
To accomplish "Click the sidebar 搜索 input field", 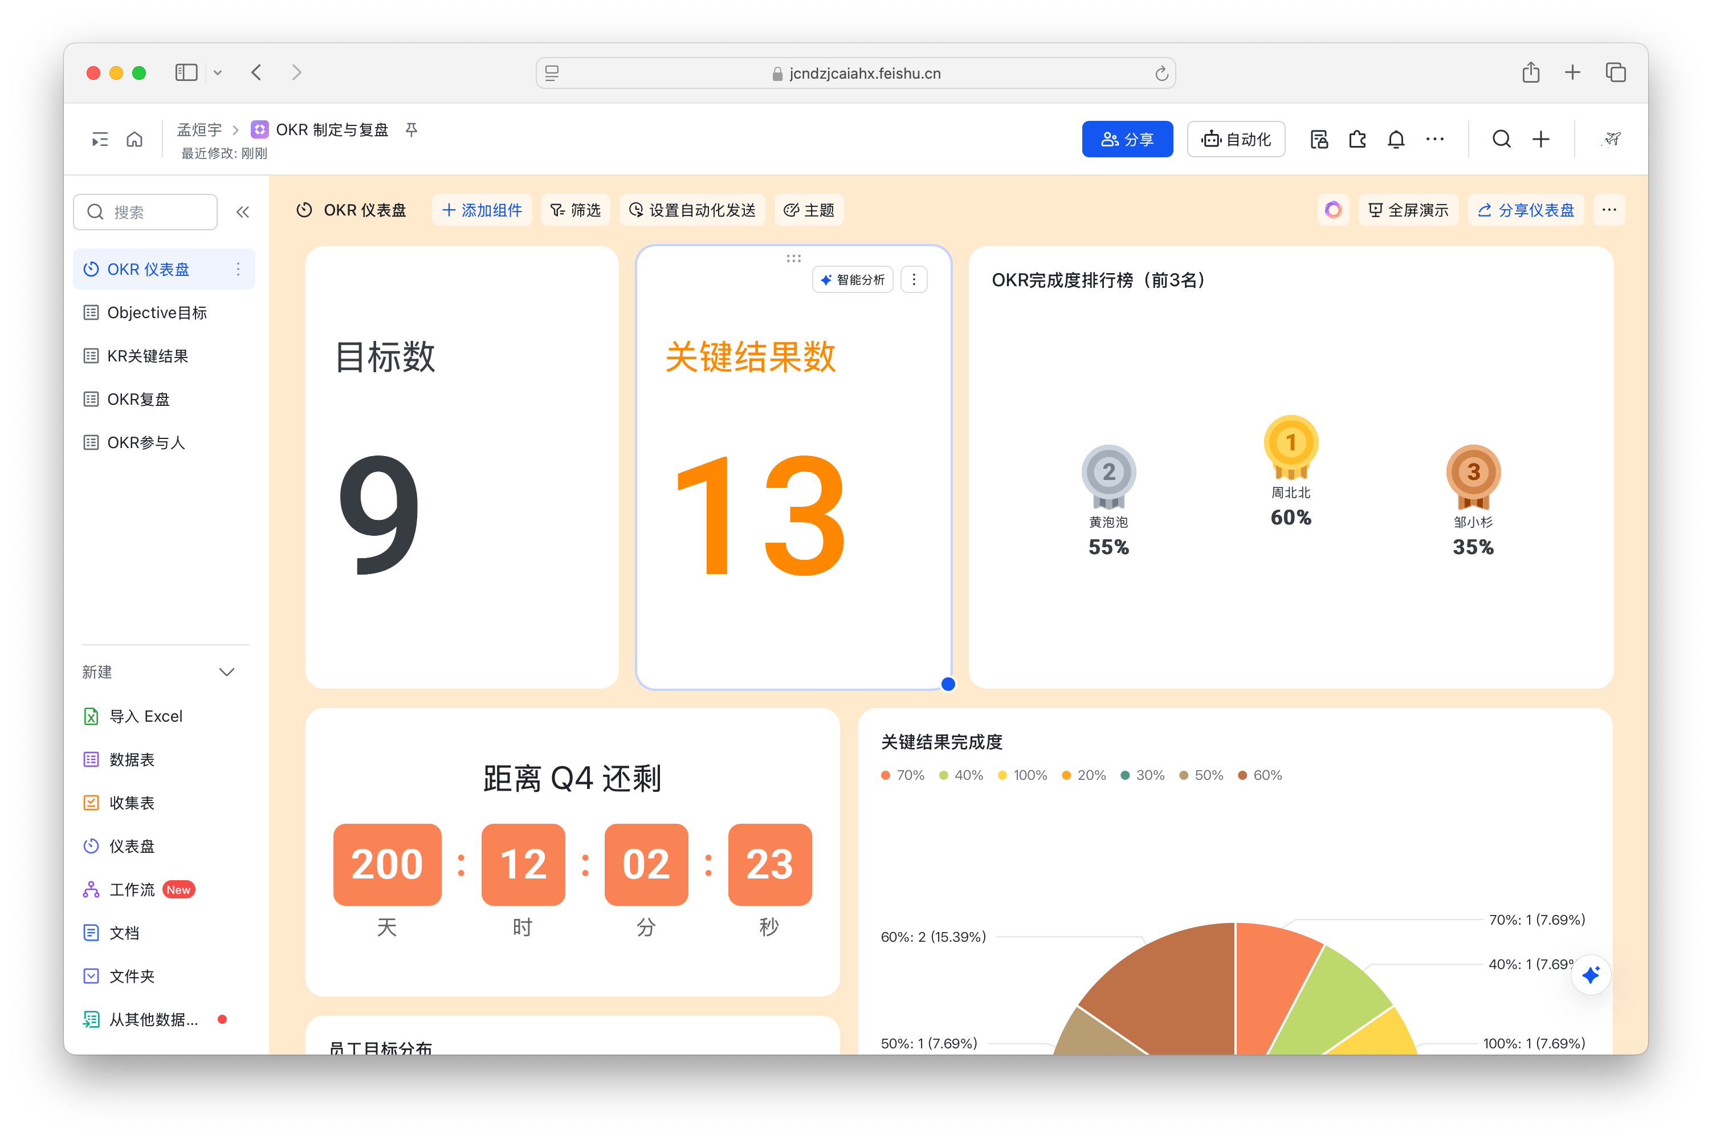I will coord(145,212).
